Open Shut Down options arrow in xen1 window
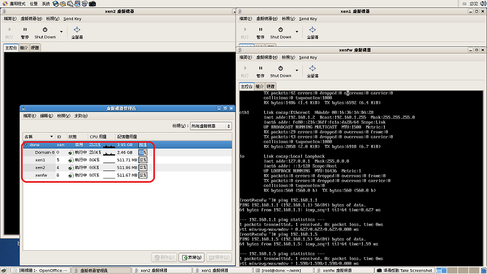Viewport: 487px width, 274px height. (x=296, y=32)
